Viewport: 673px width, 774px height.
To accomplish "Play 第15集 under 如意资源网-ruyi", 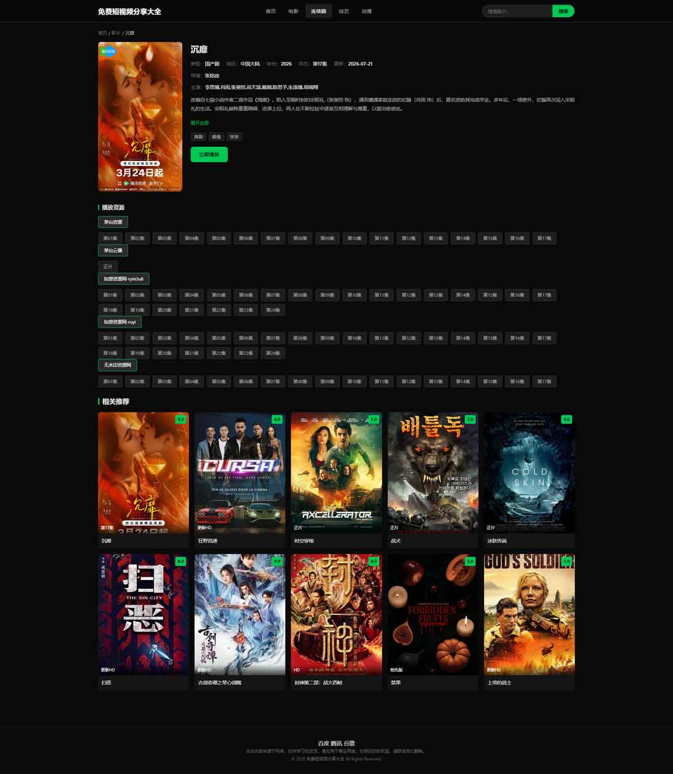I will click(x=490, y=338).
